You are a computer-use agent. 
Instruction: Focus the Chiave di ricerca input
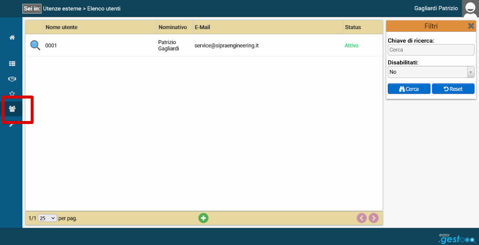click(x=431, y=49)
